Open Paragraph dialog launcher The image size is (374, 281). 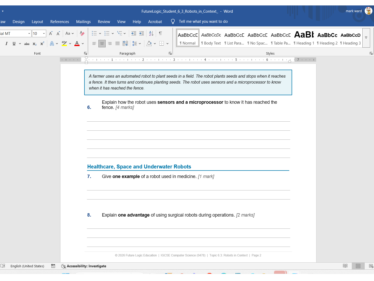point(170,53)
